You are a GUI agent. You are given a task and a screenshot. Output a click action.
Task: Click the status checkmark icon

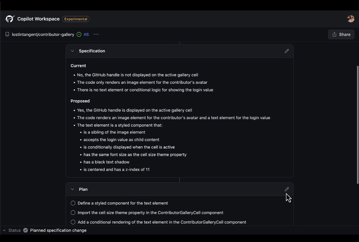click(x=25, y=230)
